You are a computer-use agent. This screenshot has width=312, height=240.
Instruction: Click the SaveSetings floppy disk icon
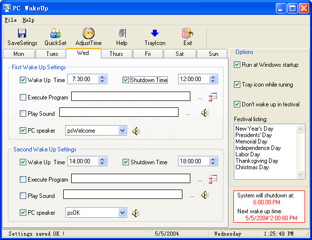tap(22, 33)
